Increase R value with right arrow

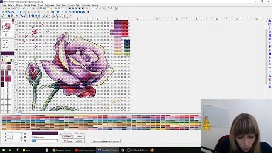tap(22, 134)
